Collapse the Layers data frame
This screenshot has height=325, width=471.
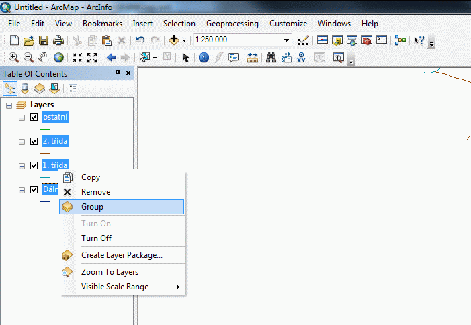pyautogui.click(x=9, y=105)
